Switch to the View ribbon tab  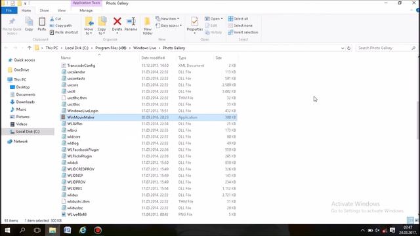pyautogui.click(x=62, y=10)
